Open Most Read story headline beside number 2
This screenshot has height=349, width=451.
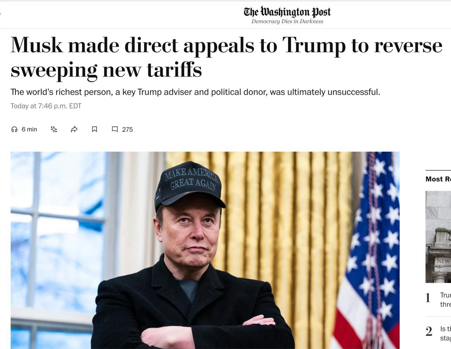tap(445, 333)
